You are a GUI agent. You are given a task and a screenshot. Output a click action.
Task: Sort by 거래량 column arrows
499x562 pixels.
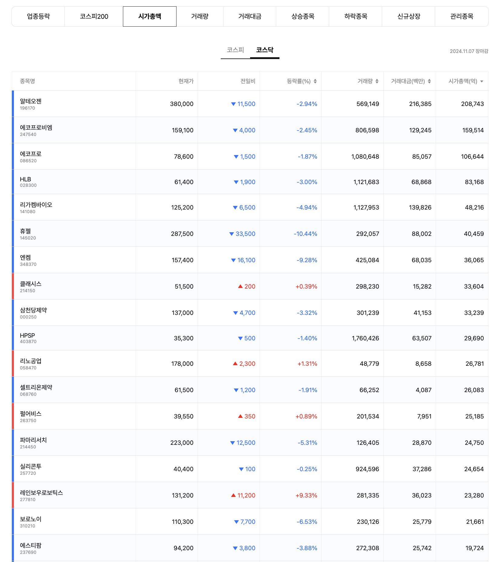[x=377, y=81]
